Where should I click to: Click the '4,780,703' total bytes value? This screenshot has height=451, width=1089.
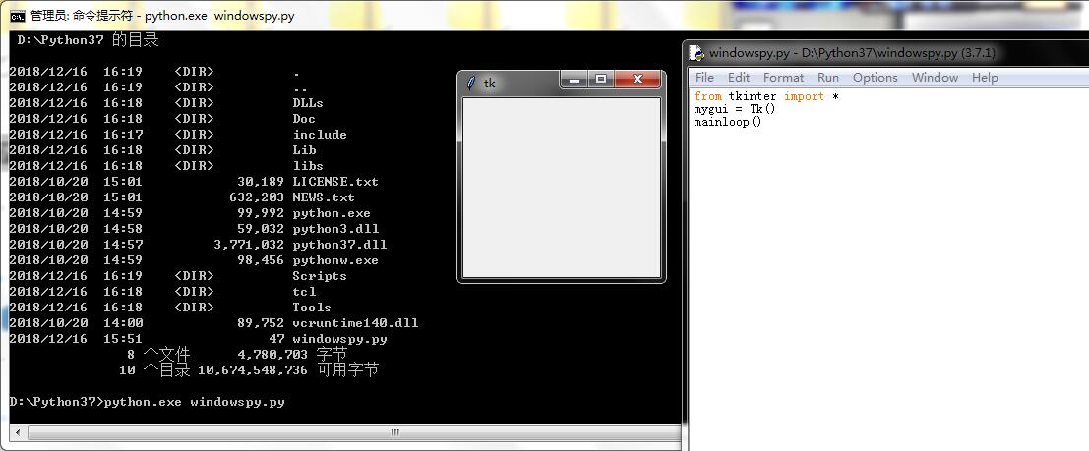click(x=272, y=355)
